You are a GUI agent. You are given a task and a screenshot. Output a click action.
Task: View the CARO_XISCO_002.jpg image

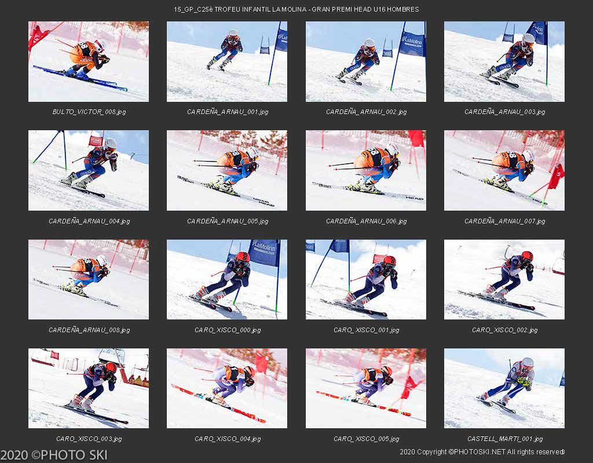coord(504,280)
